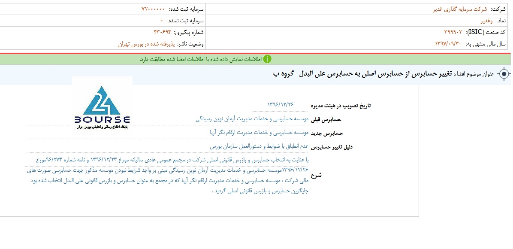Click label تاریخ تصویب در هیئت مدیره
513x249 pixels.
click(340, 106)
